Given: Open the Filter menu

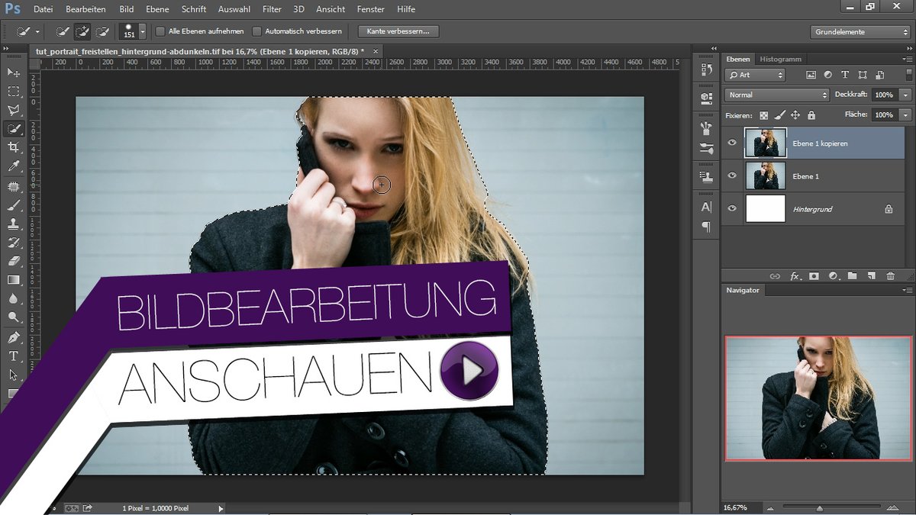Looking at the screenshot, I should (x=272, y=9).
